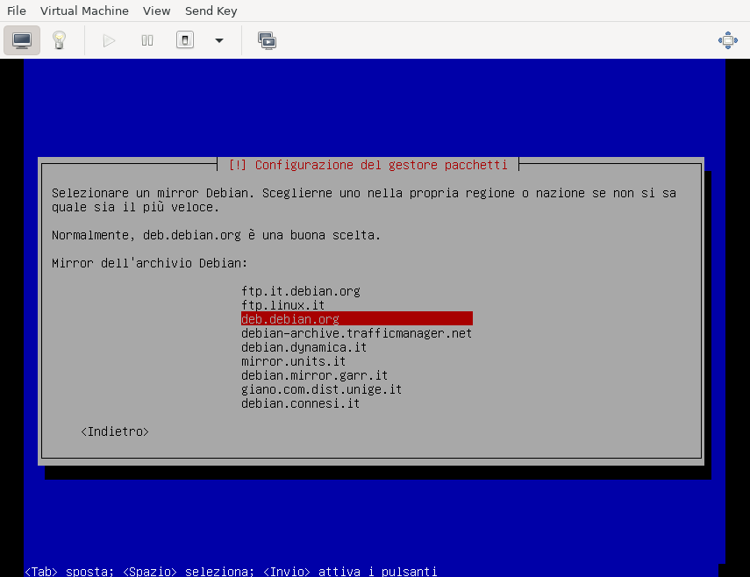Select debian-archive.trafficmanager.net mirror
Viewport: 750px width, 577px height.
point(356,333)
